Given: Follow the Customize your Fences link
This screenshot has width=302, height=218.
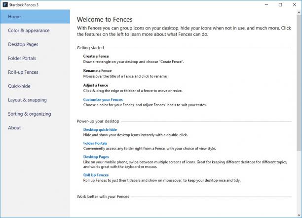Looking at the screenshot, I should point(103,99).
